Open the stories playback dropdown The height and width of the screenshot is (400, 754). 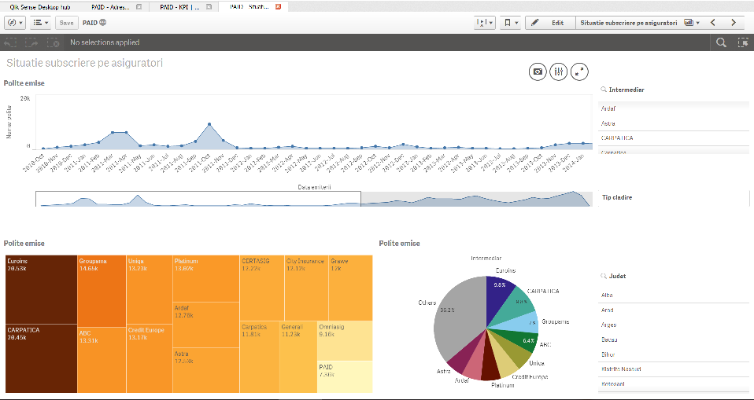point(484,23)
